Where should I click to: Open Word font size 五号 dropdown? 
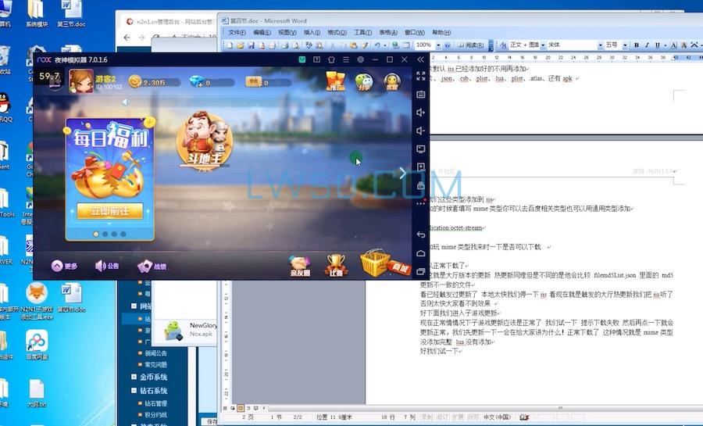point(625,45)
